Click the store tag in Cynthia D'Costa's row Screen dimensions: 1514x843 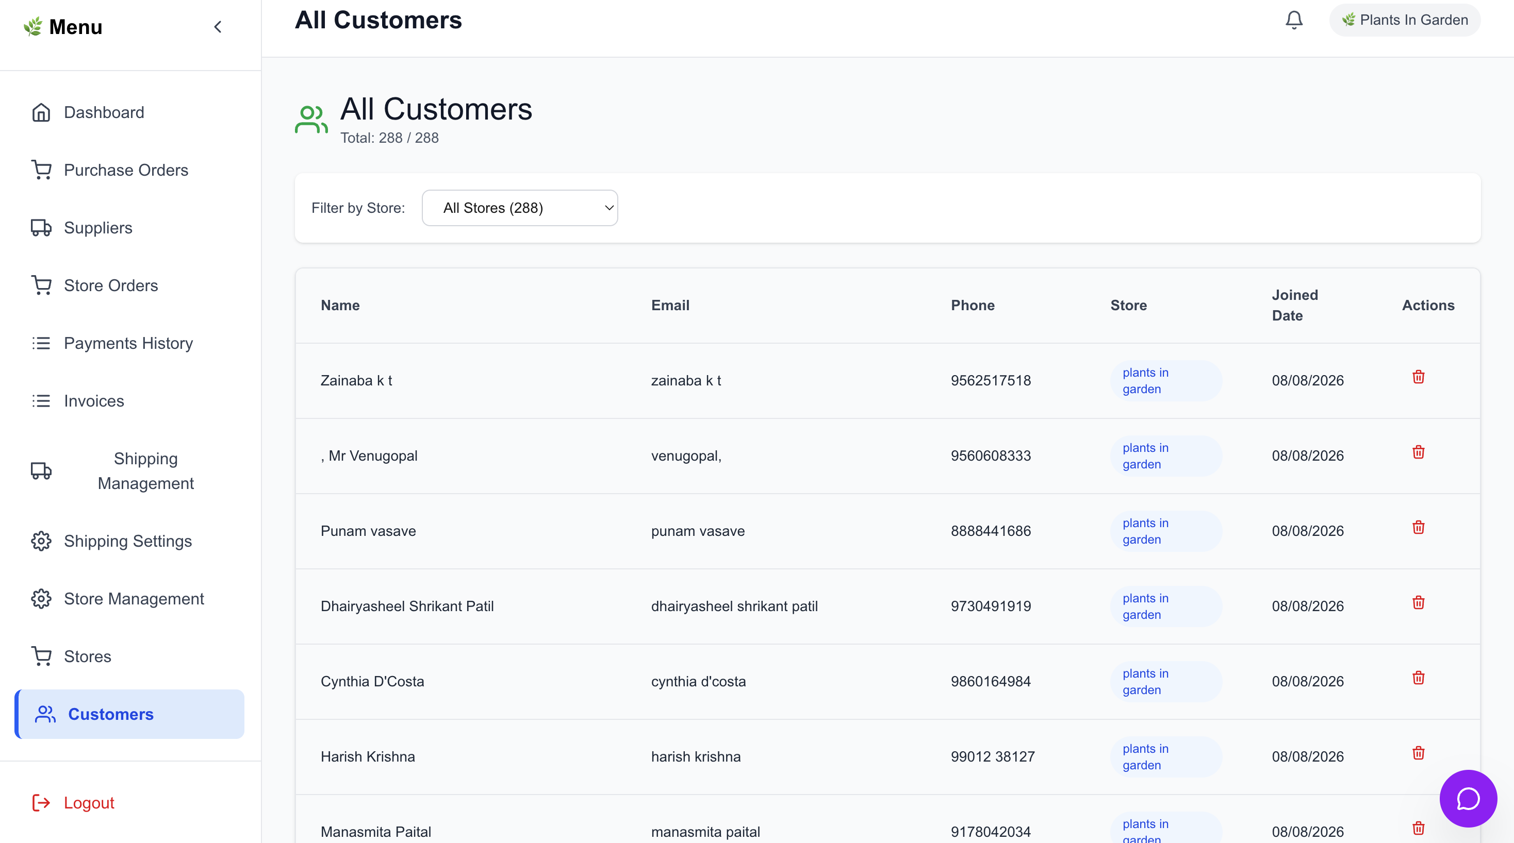[1165, 681]
